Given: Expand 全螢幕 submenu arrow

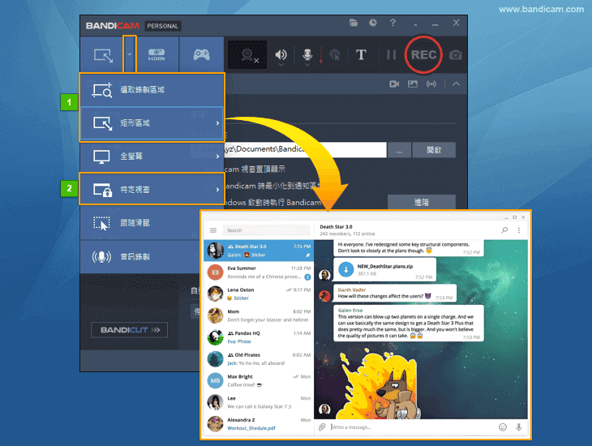Looking at the screenshot, I should pyautogui.click(x=217, y=157).
